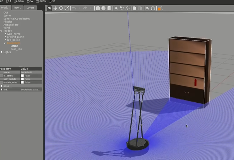The image size is (234, 160).
Task: Open the undo history dropdown
Action: [79, 8]
